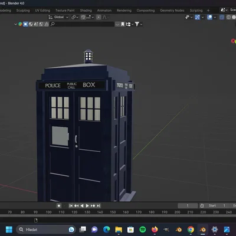Open the new collection dropdown
This screenshot has height=236, width=236.
click(130, 24)
